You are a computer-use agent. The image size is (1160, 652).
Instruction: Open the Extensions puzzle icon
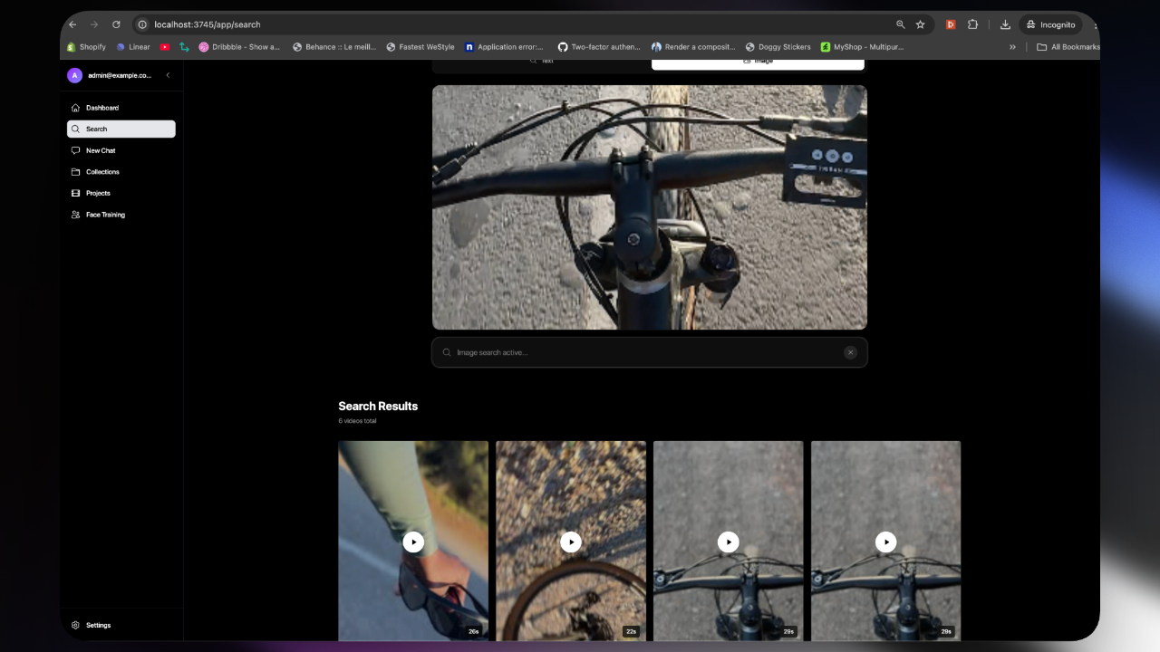pyautogui.click(x=972, y=24)
